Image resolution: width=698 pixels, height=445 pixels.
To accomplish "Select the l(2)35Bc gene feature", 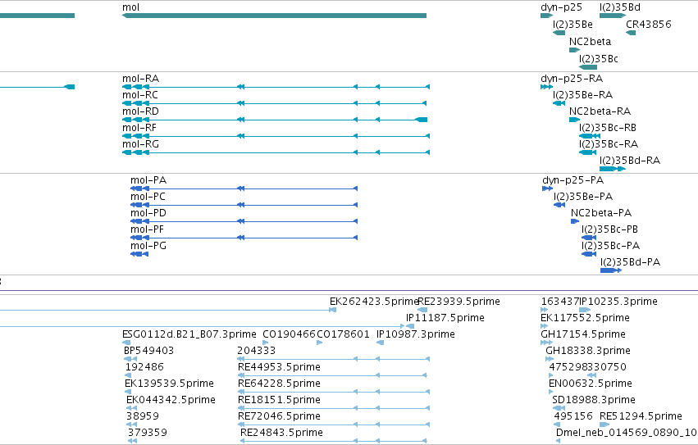I will pos(588,67).
